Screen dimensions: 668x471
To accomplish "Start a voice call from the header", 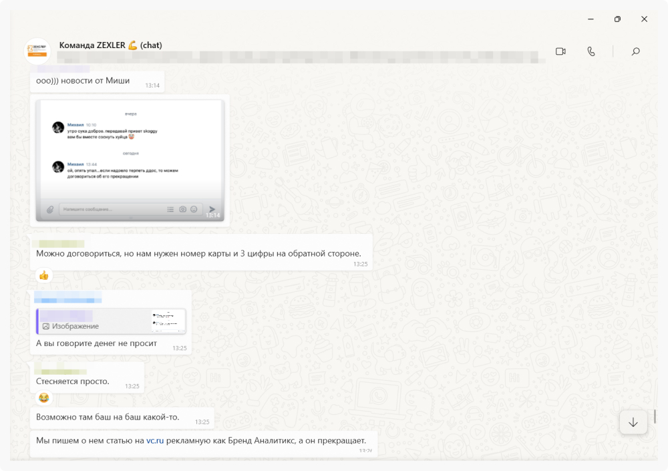I will [591, 51].
